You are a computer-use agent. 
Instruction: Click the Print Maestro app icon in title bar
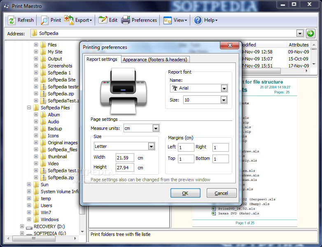pos(7,6)
